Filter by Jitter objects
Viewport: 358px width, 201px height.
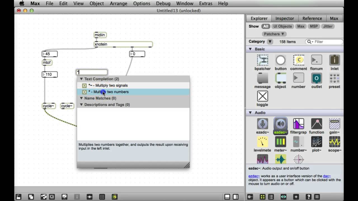(x=328, y=26)
